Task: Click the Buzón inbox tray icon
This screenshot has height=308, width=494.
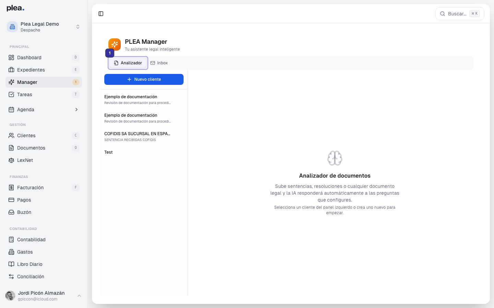Action: (11, 212)
